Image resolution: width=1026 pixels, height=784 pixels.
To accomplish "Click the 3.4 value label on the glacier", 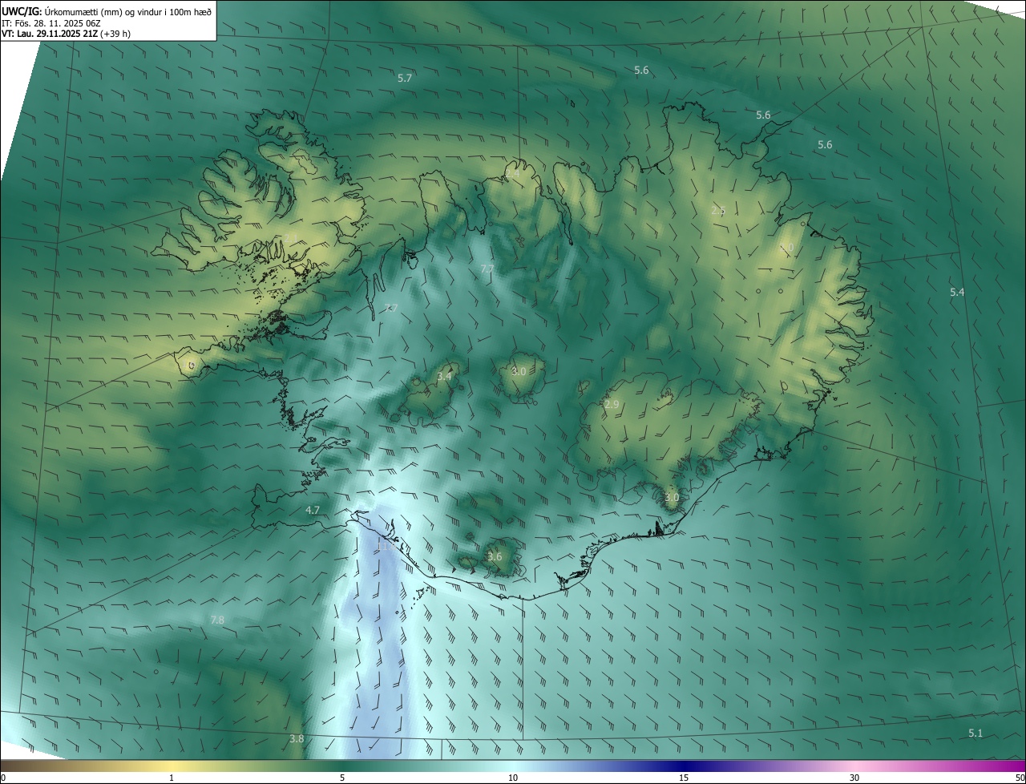I will coord(444,376).
